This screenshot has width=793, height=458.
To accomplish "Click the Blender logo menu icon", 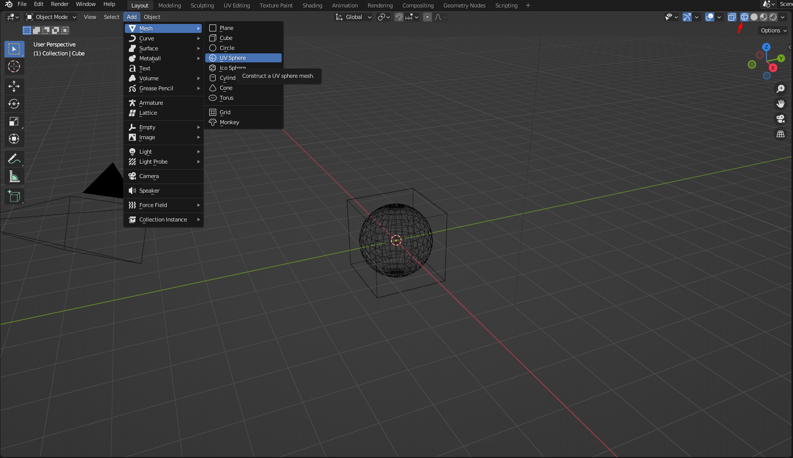I will click(8, 4).
